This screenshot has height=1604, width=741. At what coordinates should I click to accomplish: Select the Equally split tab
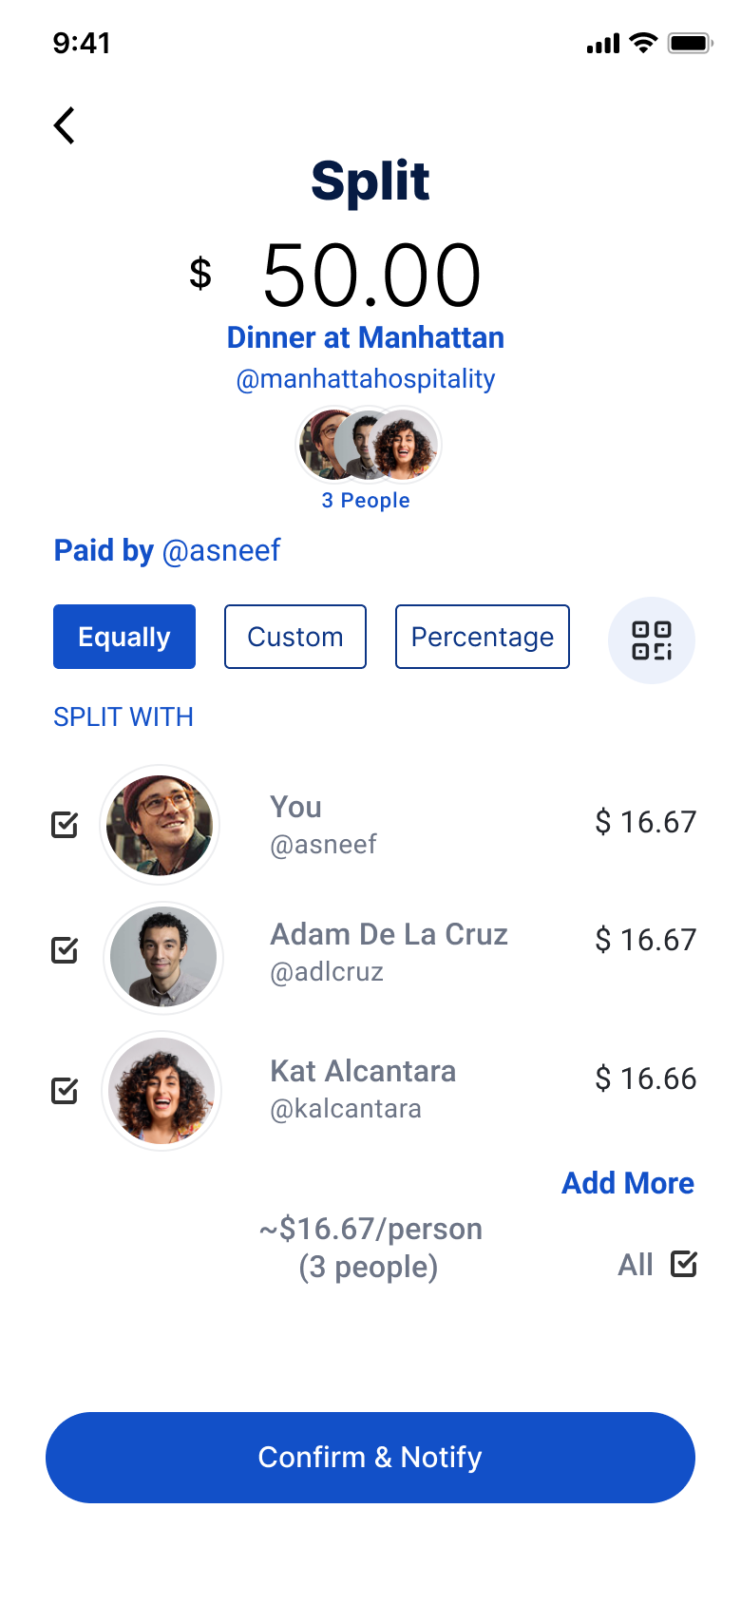point(124,637)
